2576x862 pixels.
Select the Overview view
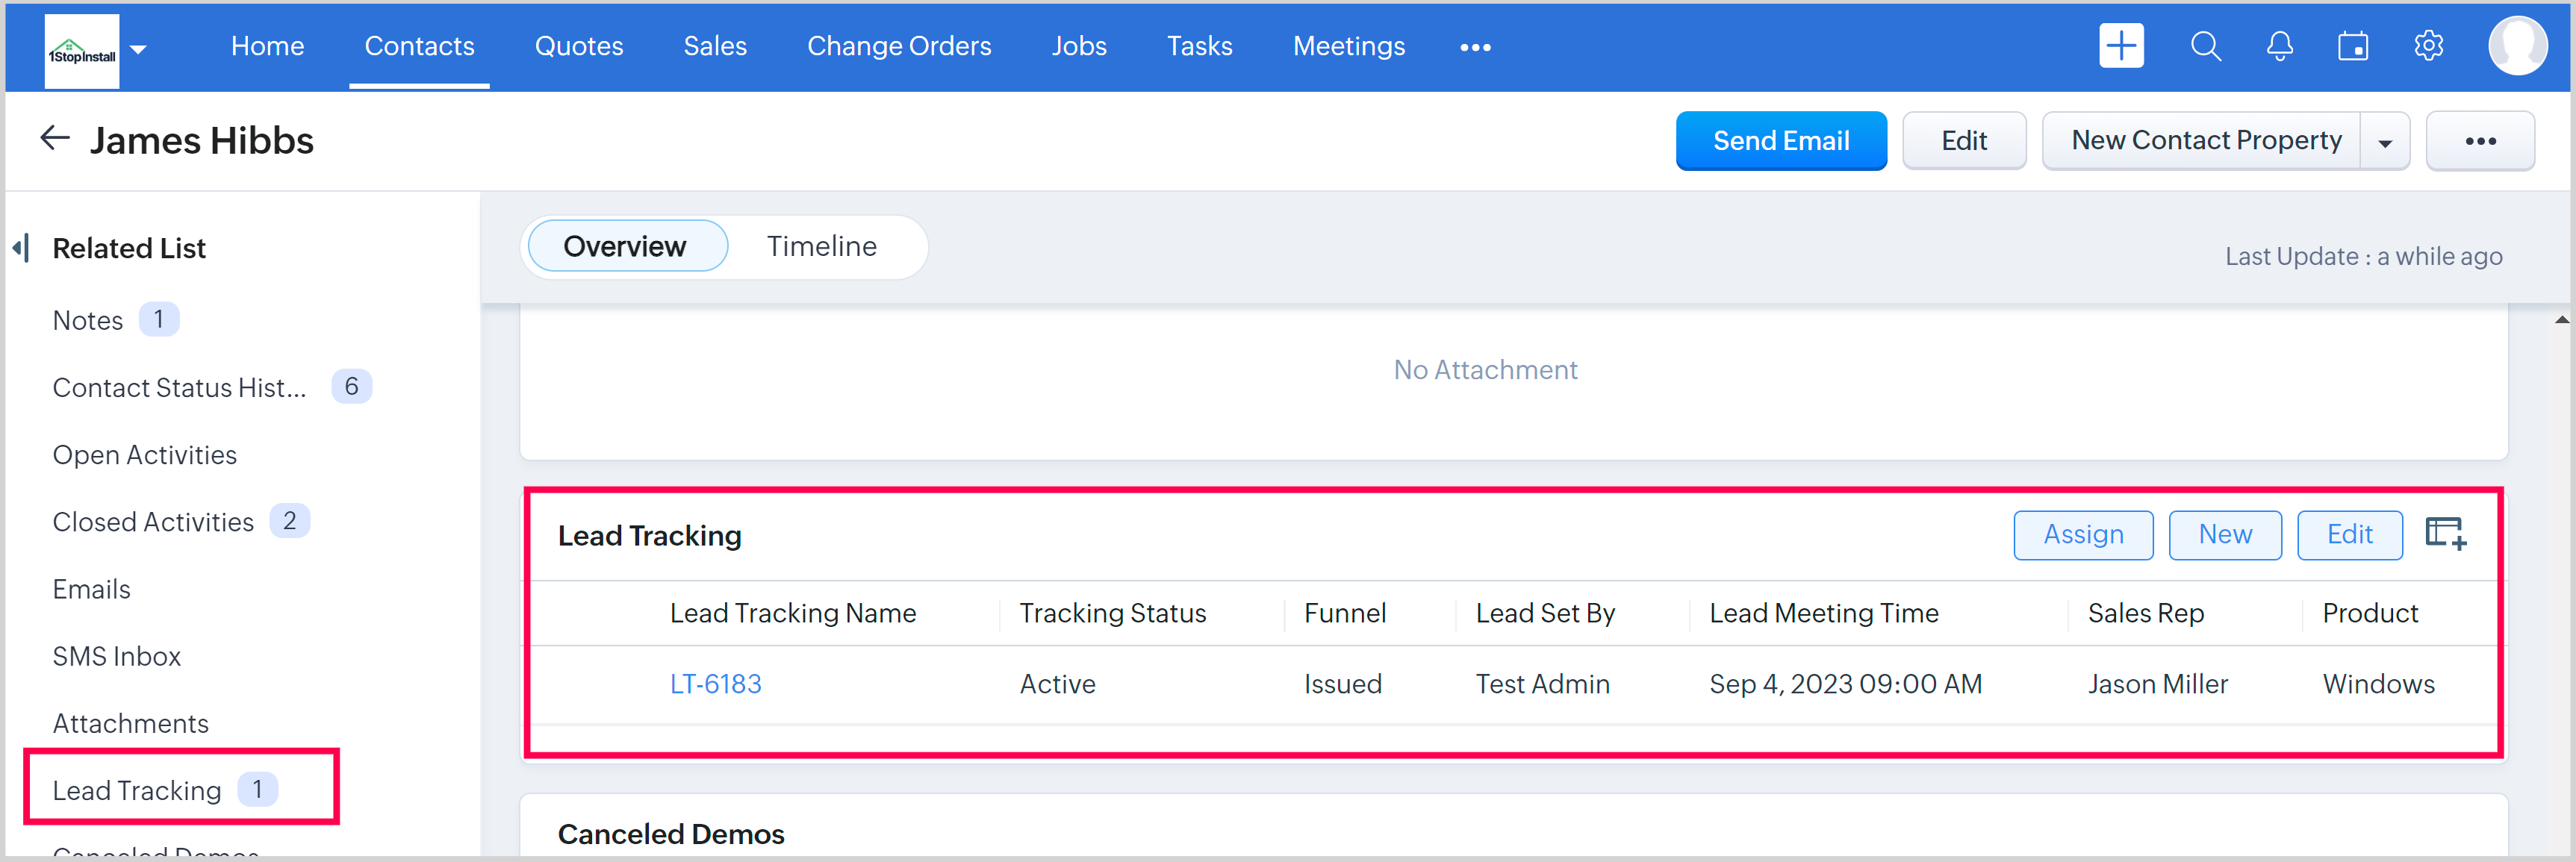pyautogui.click(x=625, y=246)
